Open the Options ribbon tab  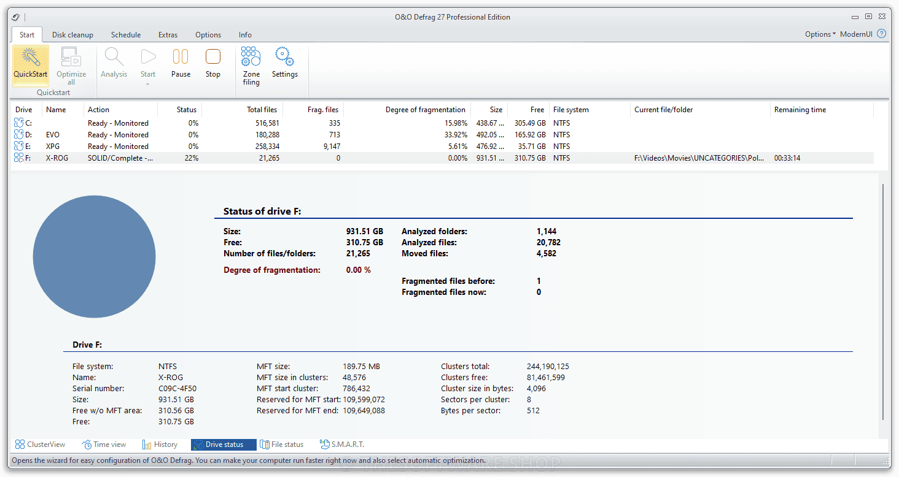pyautogui.click(x=208, y=35)
